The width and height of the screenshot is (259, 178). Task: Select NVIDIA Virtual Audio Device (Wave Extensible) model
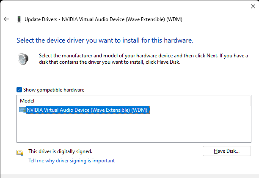pos(88,110)
